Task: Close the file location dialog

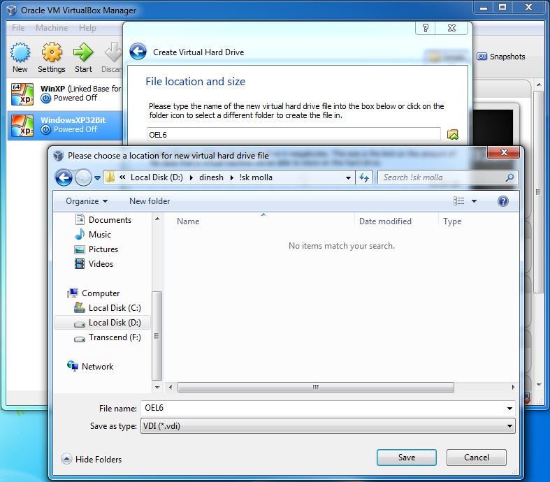Action: [504, 152]
